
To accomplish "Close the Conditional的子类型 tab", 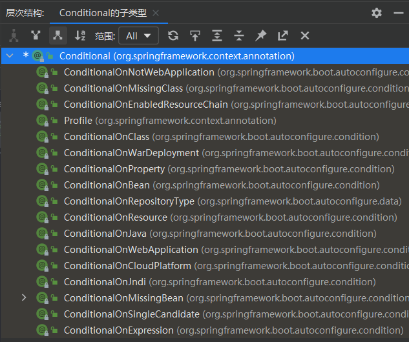I will [x=156, y=13].
